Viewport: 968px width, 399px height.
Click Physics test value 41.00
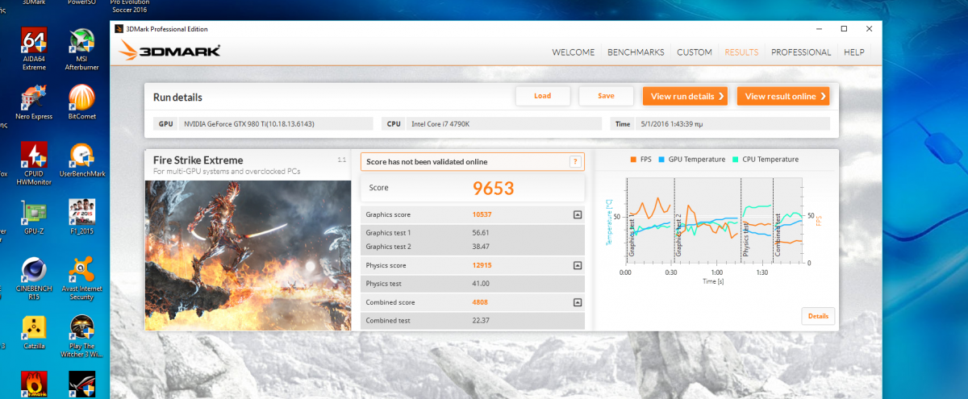click(482, 284)
